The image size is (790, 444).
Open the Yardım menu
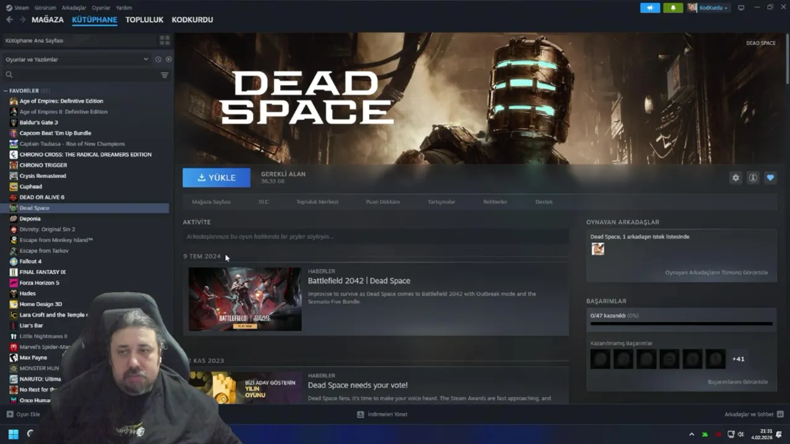(x=124, y=8)
